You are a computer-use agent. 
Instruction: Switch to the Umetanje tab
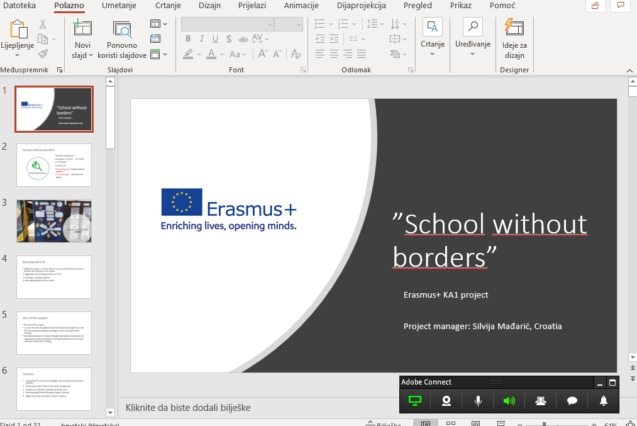click(x=119, y=5)
